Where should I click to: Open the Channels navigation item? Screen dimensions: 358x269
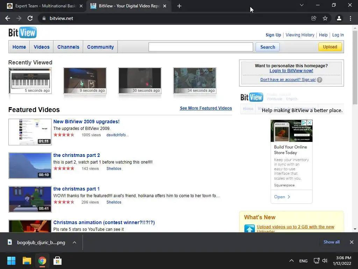(x=68, y=47)
